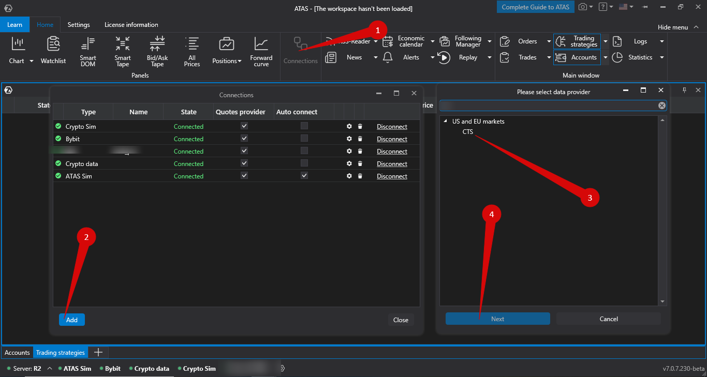Image resolution: width=707 pixels, height=377 pixels.
Task: Expand the Logs dropdown arrow
Action: tap(661, 41)
